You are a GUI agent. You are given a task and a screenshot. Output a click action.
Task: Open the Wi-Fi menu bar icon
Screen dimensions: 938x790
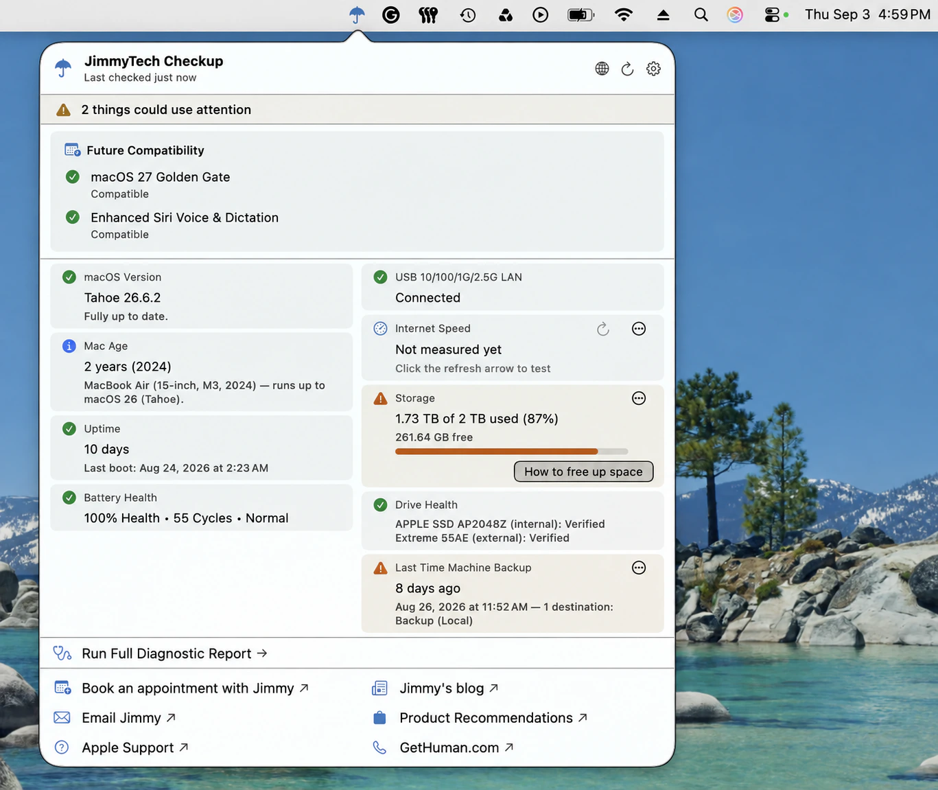tap(624, 14)
